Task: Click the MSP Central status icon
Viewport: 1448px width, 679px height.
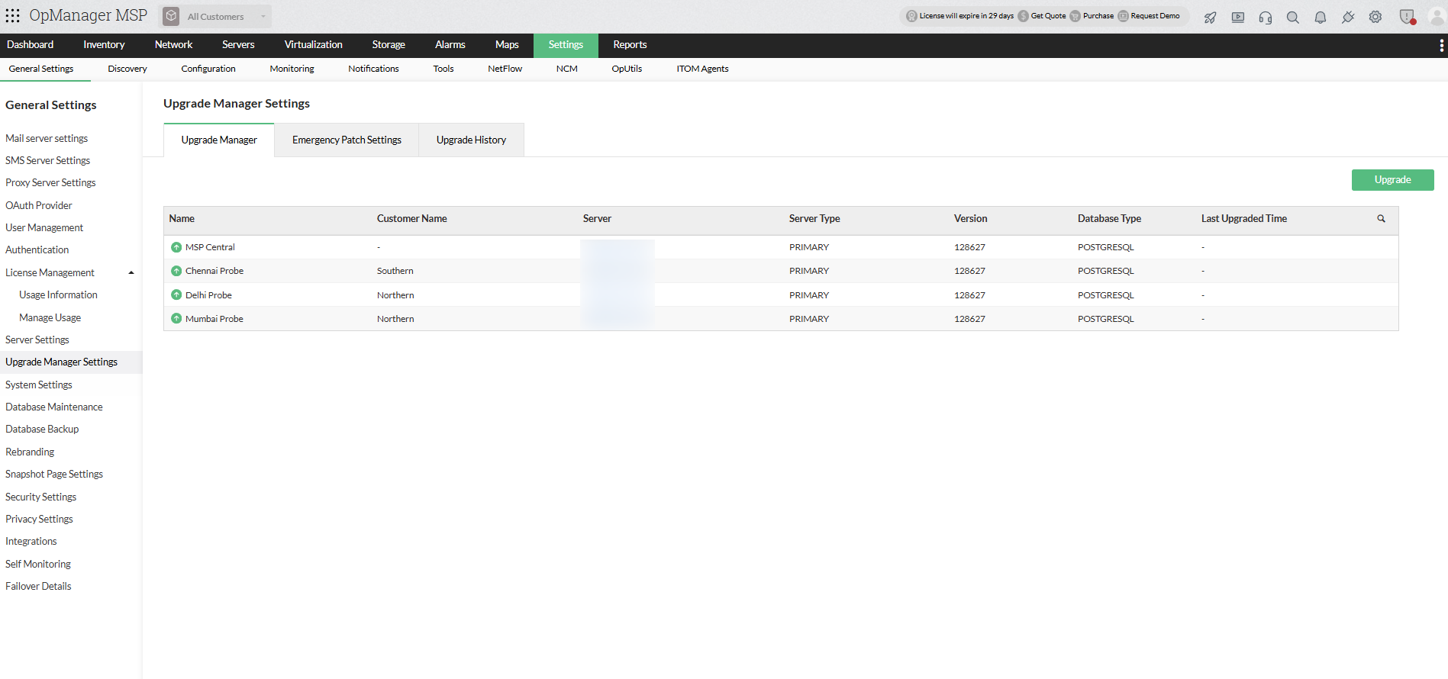Action: [x=176, y=247]
